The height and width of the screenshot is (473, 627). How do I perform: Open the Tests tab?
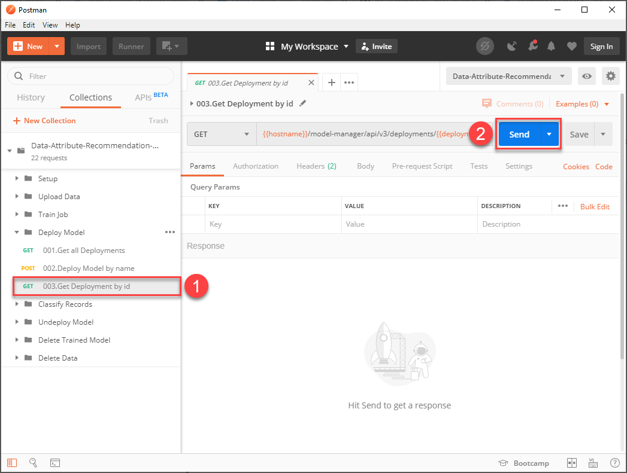(x=478, y=166)
